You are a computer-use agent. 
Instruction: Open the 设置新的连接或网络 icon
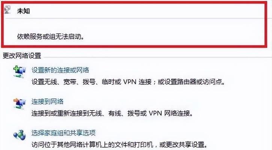(20, 71)
